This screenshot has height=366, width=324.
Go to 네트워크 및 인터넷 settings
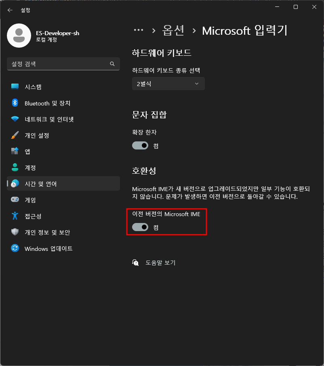63,119
